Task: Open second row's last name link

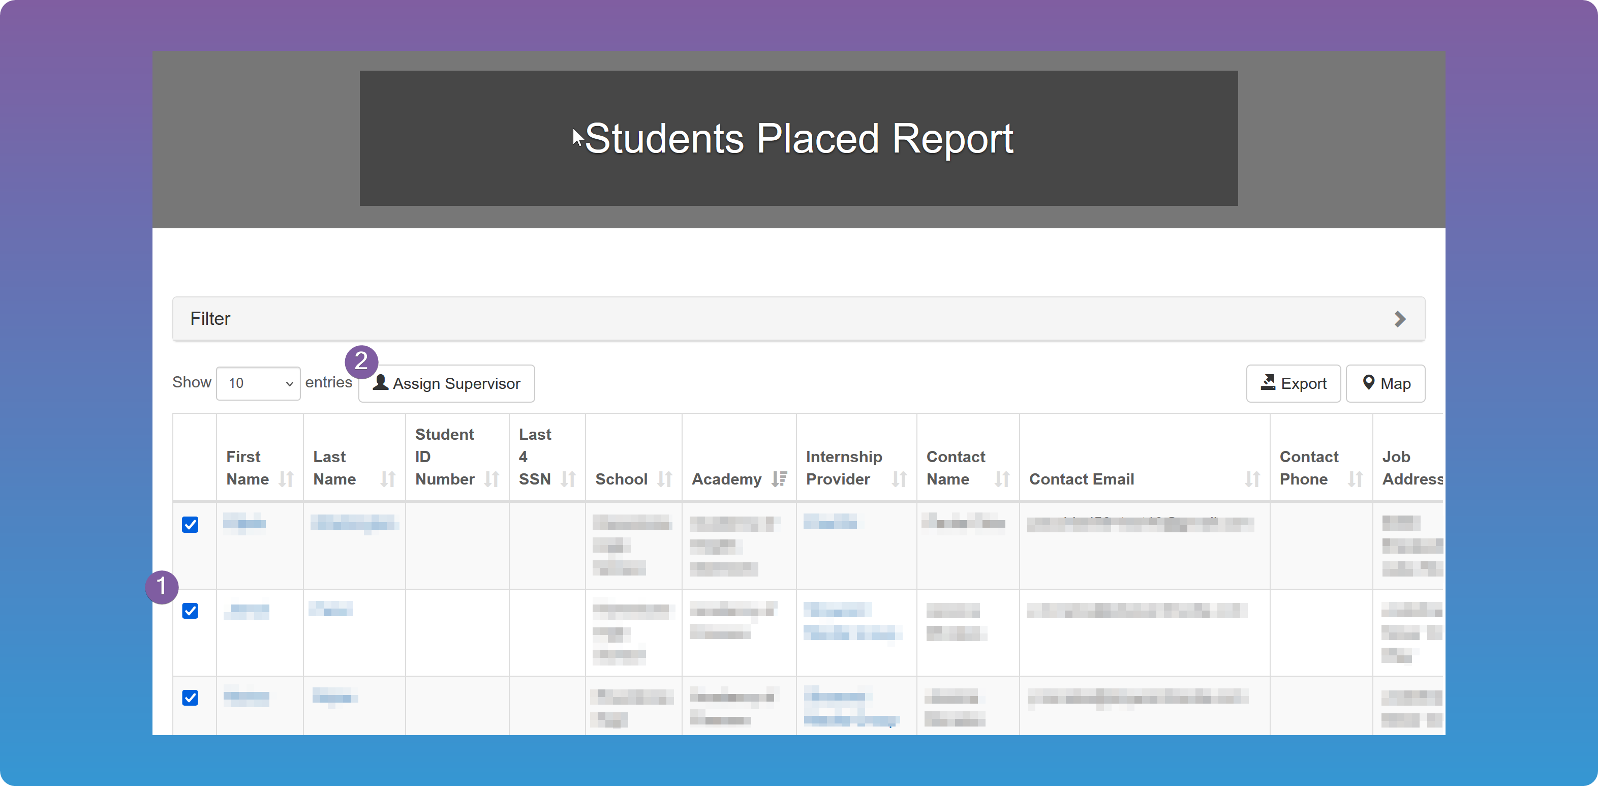Action: (x=331, y=609)
